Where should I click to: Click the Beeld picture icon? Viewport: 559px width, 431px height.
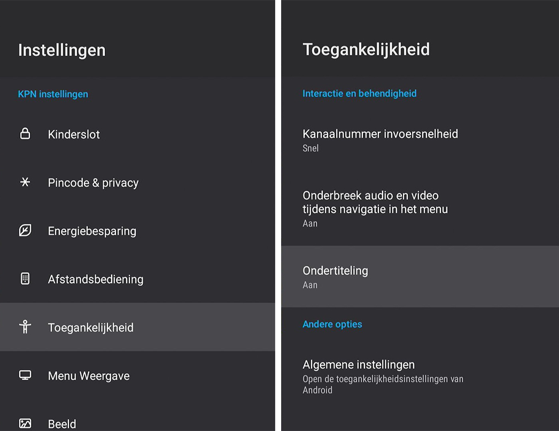[25, 424]
